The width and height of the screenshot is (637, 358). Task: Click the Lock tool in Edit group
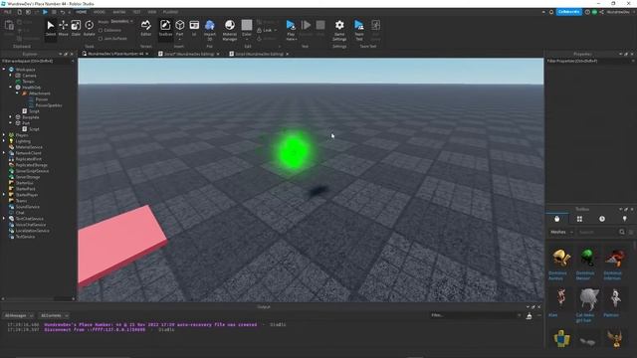[x=267, y=30]
